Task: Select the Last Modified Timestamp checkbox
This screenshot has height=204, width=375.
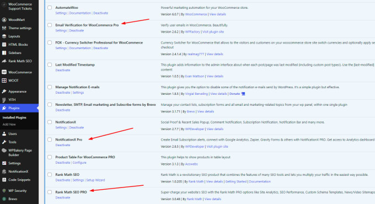Action: tap(50, 65)
